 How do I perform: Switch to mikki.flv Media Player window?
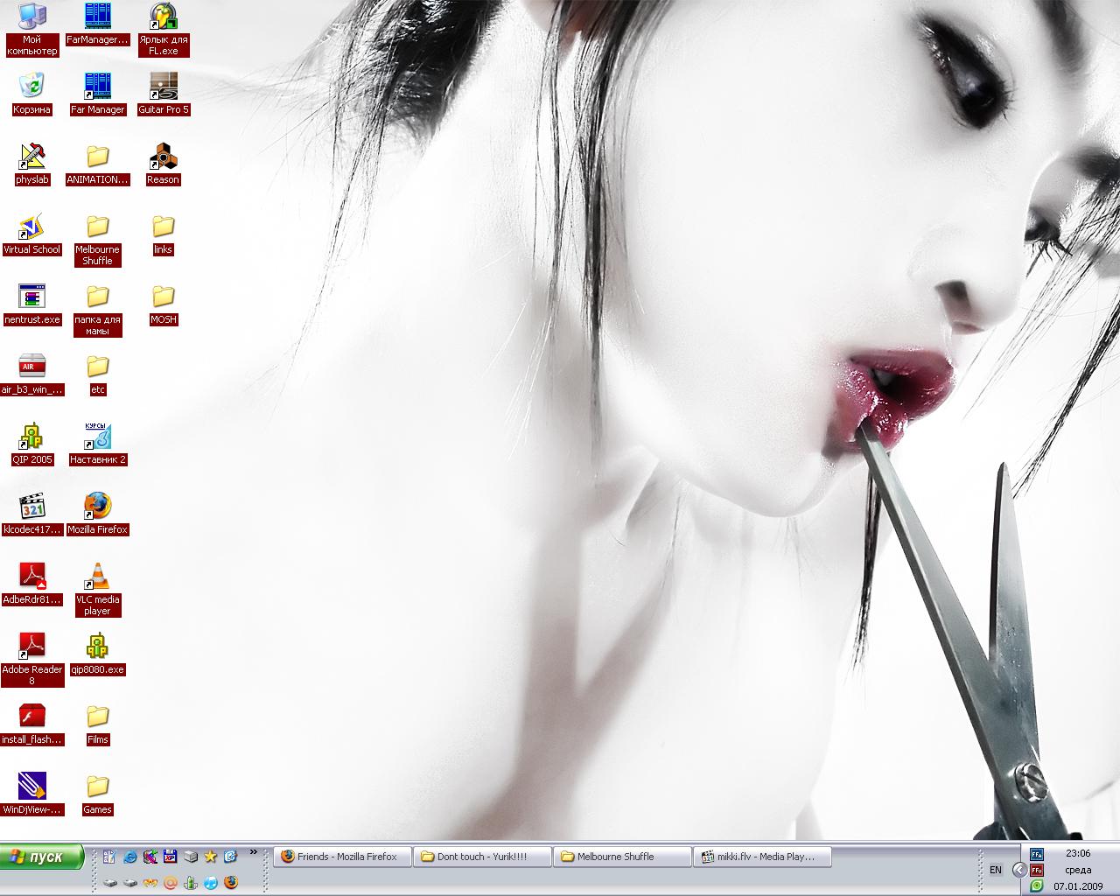point(761,857)
